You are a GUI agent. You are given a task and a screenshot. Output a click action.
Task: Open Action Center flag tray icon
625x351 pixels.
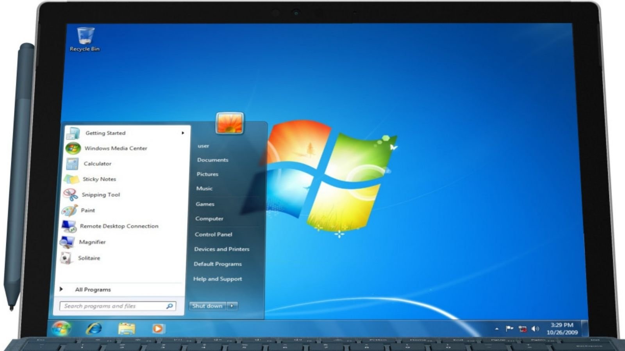pos(509,329)
